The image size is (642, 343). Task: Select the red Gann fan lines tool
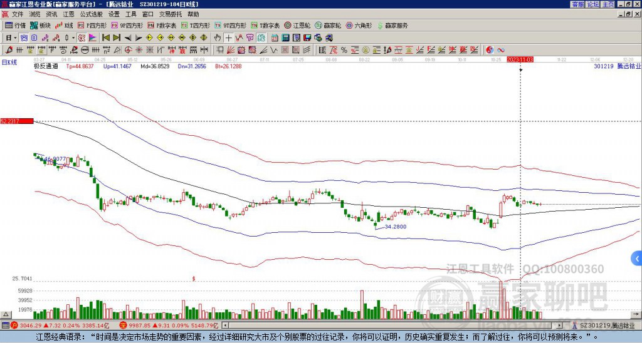click(x=230, y=50)
